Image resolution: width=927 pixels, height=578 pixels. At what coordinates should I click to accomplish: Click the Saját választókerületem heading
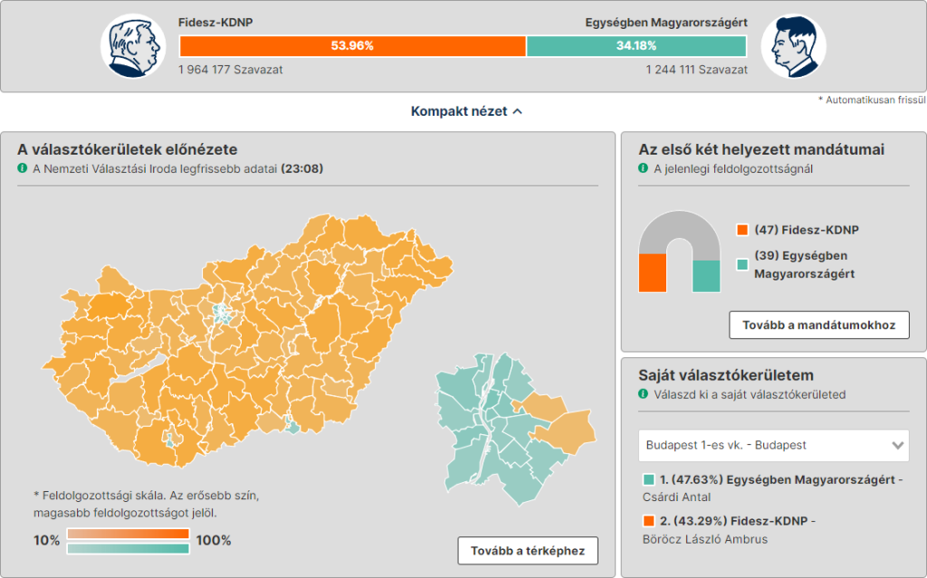726,375
